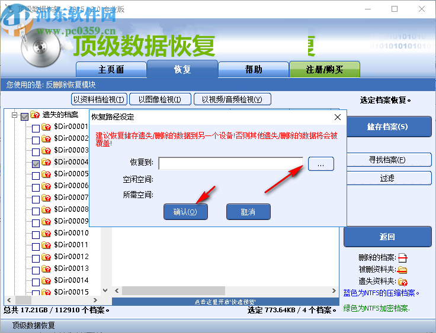436x333 pixels.
Task: Check the $Dir00002 checkbox
Action: [36, 140]
